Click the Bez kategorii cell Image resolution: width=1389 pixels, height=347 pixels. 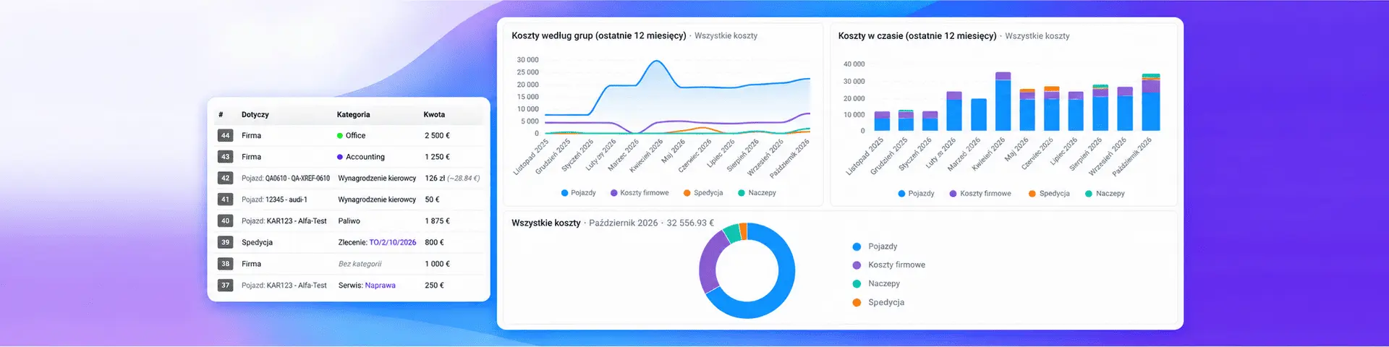[360, 264]
